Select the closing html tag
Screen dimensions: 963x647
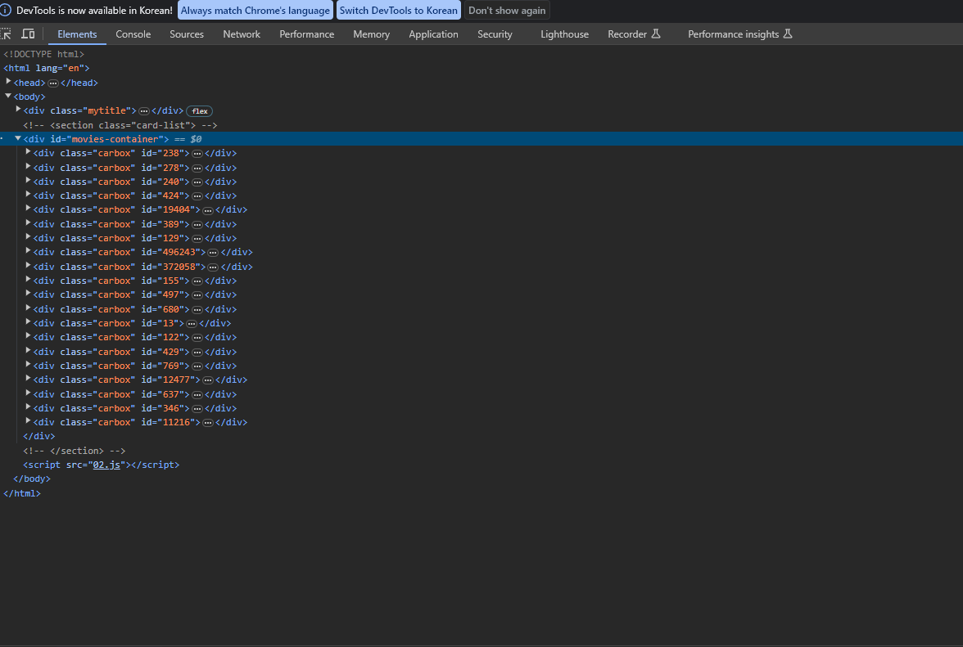click(x=22, y=493)
